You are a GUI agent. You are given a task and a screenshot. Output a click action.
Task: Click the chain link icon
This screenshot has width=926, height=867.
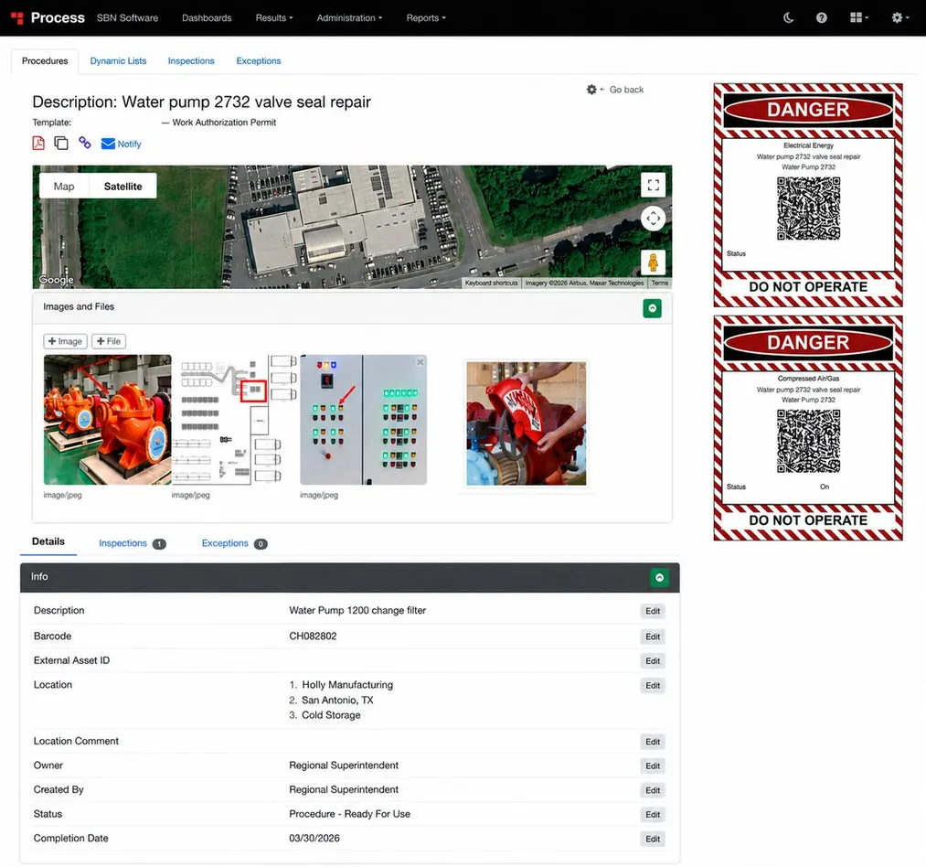coord(84,143)
